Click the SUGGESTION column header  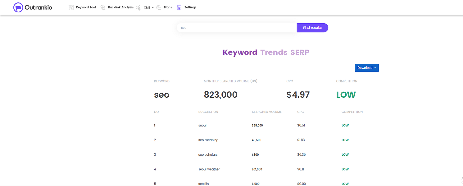[x=208, y=112]
